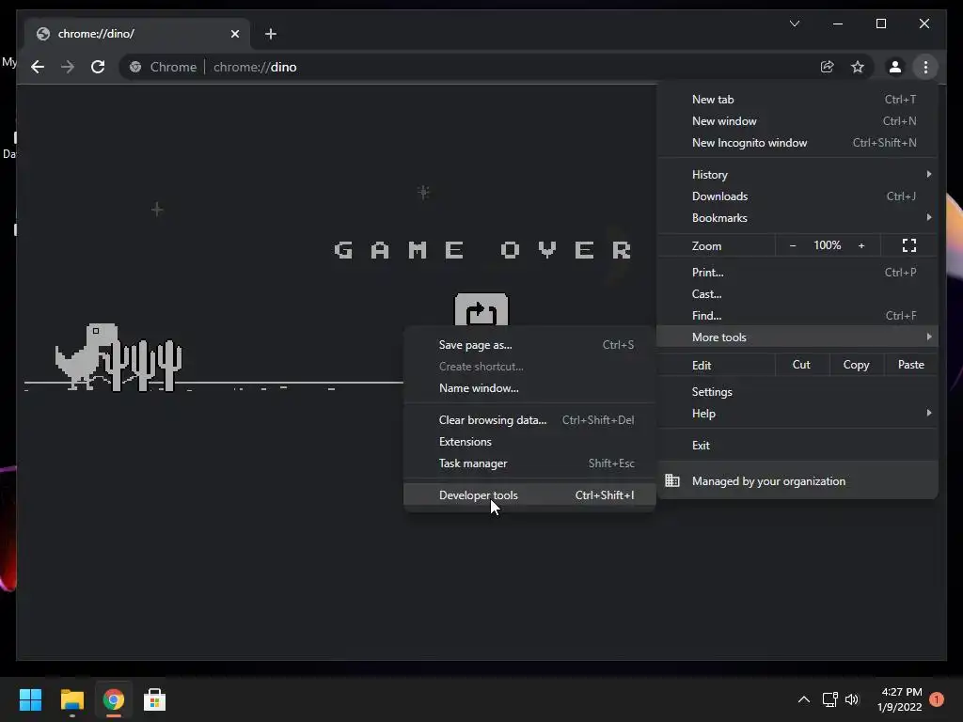Click the share this page icon

coord(828,67)
